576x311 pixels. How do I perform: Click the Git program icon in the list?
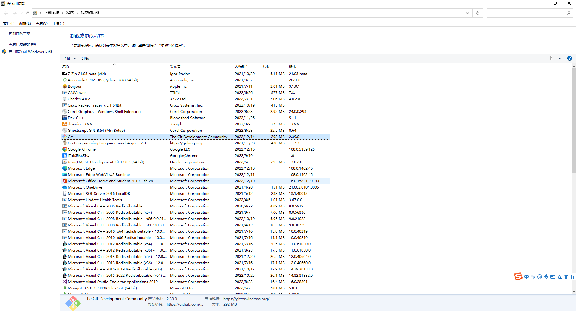point(65,137)
